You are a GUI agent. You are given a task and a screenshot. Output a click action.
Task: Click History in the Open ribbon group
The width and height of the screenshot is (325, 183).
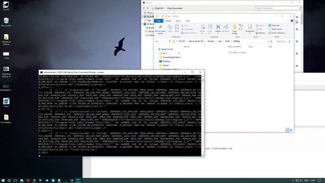261,33
